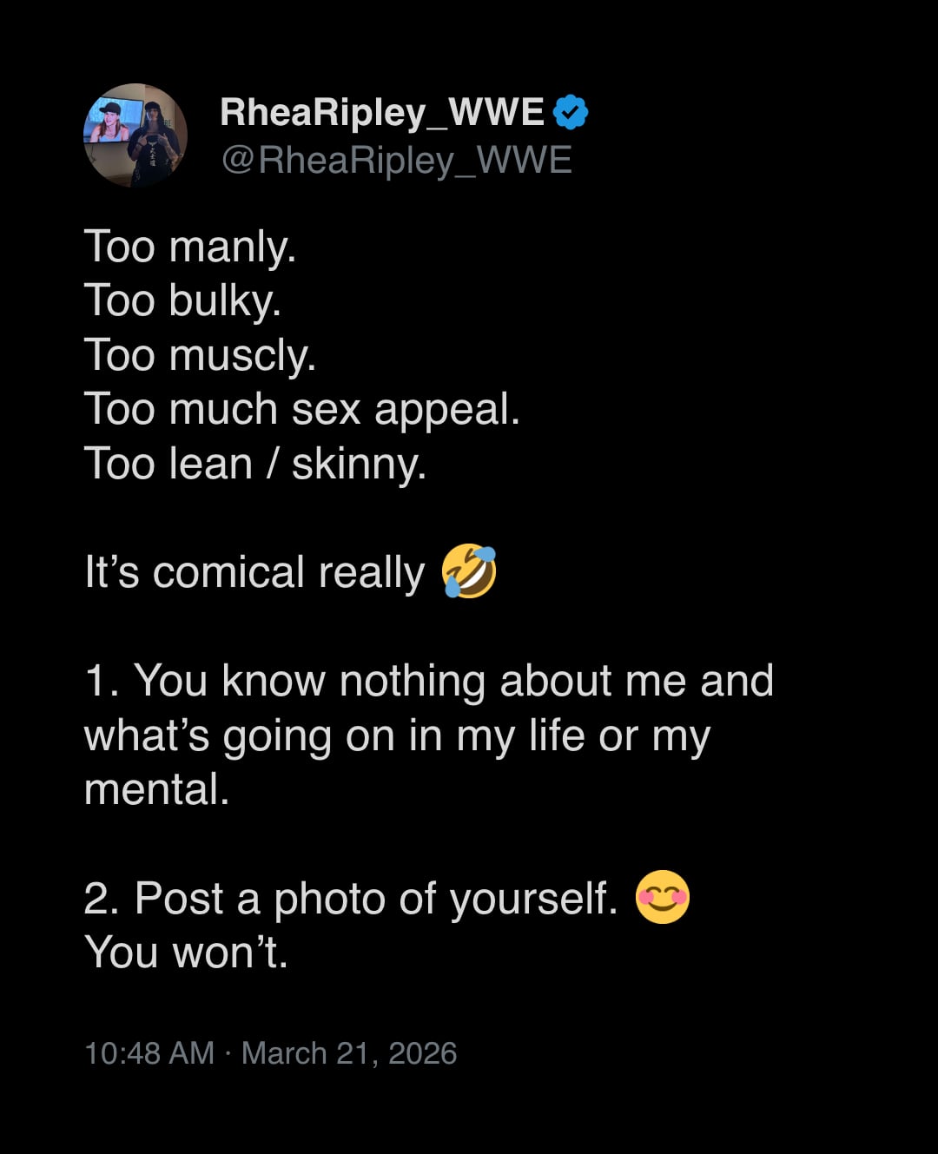Image resolution: width=938 pixels, height=1154 pixels.
Task: Click the "what's going on in my life" line
Action: click(397, 735)
